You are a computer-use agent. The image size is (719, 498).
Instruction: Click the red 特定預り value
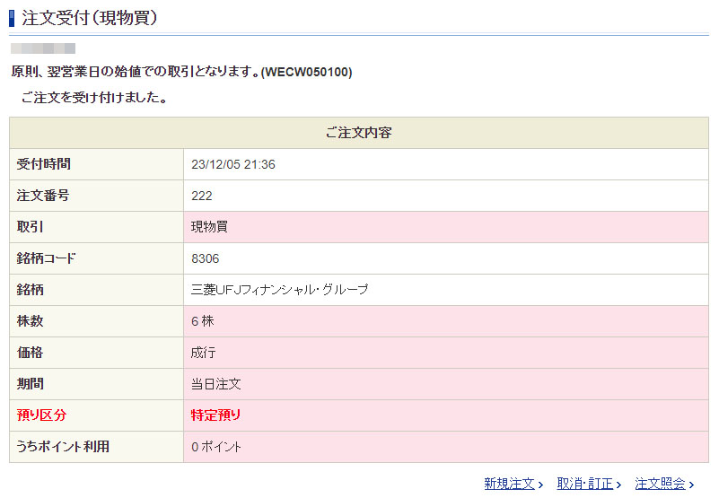215,415
